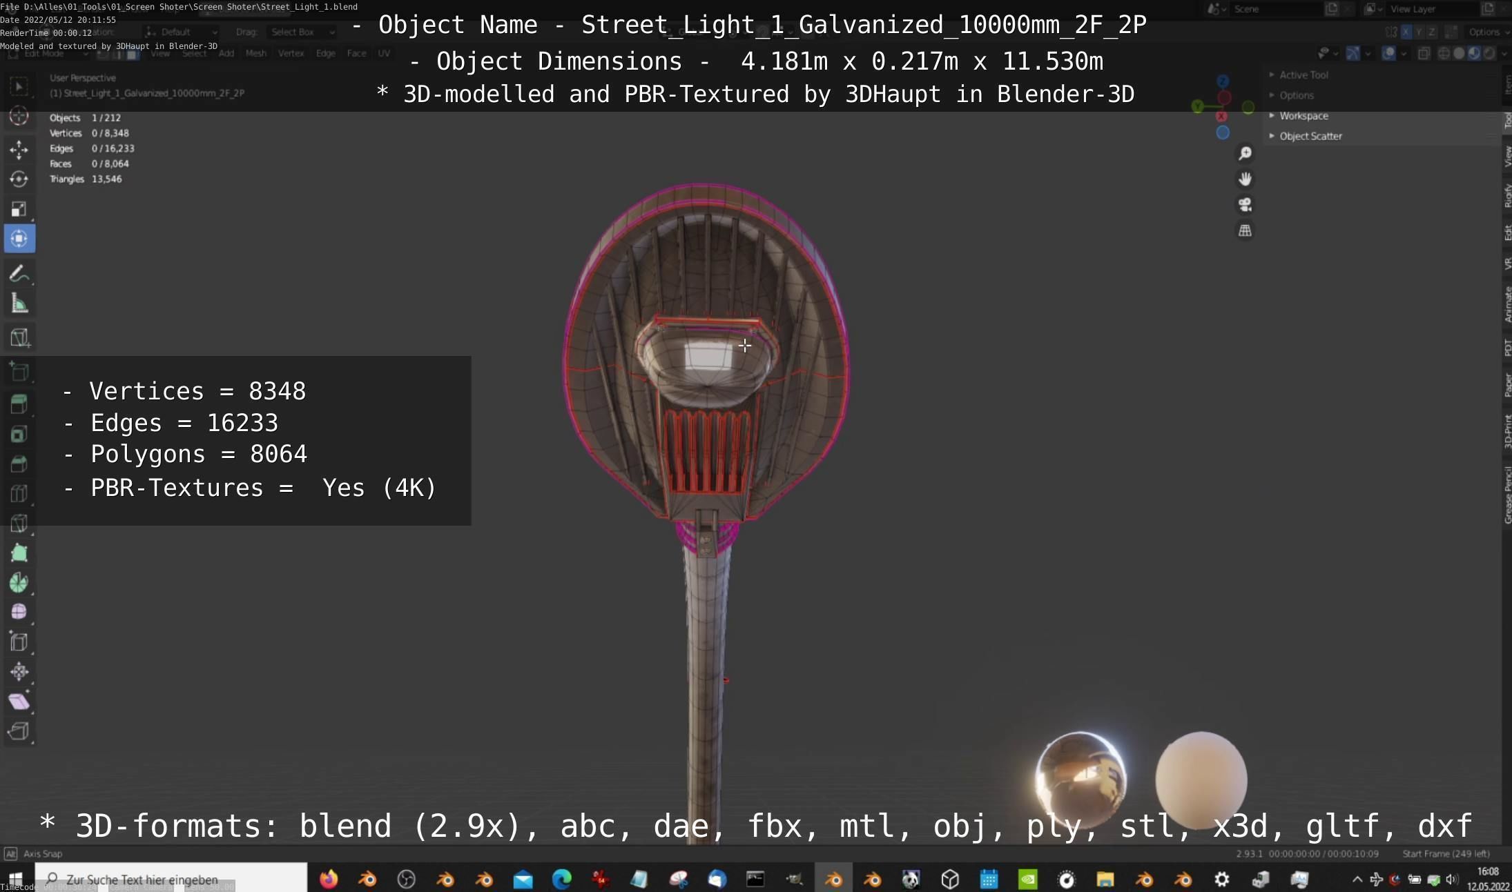Expand the Object Scatter panel
The height and width of the screenshot is (892, 1512).
click(1310, 136)
